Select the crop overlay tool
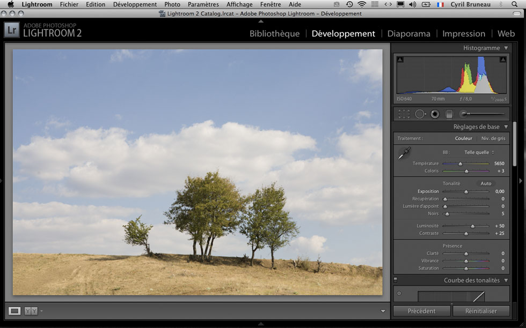The image size is (526, 328). point(404,114)
